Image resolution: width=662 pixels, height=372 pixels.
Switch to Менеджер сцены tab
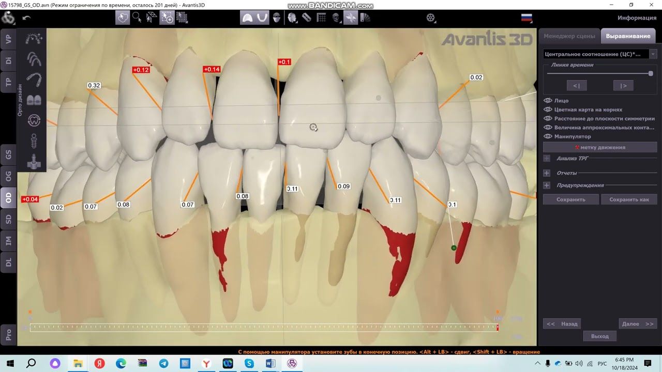[569, 36]
